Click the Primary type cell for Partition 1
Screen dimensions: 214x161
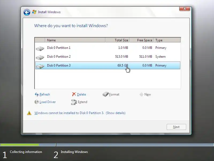coord(161,48)
